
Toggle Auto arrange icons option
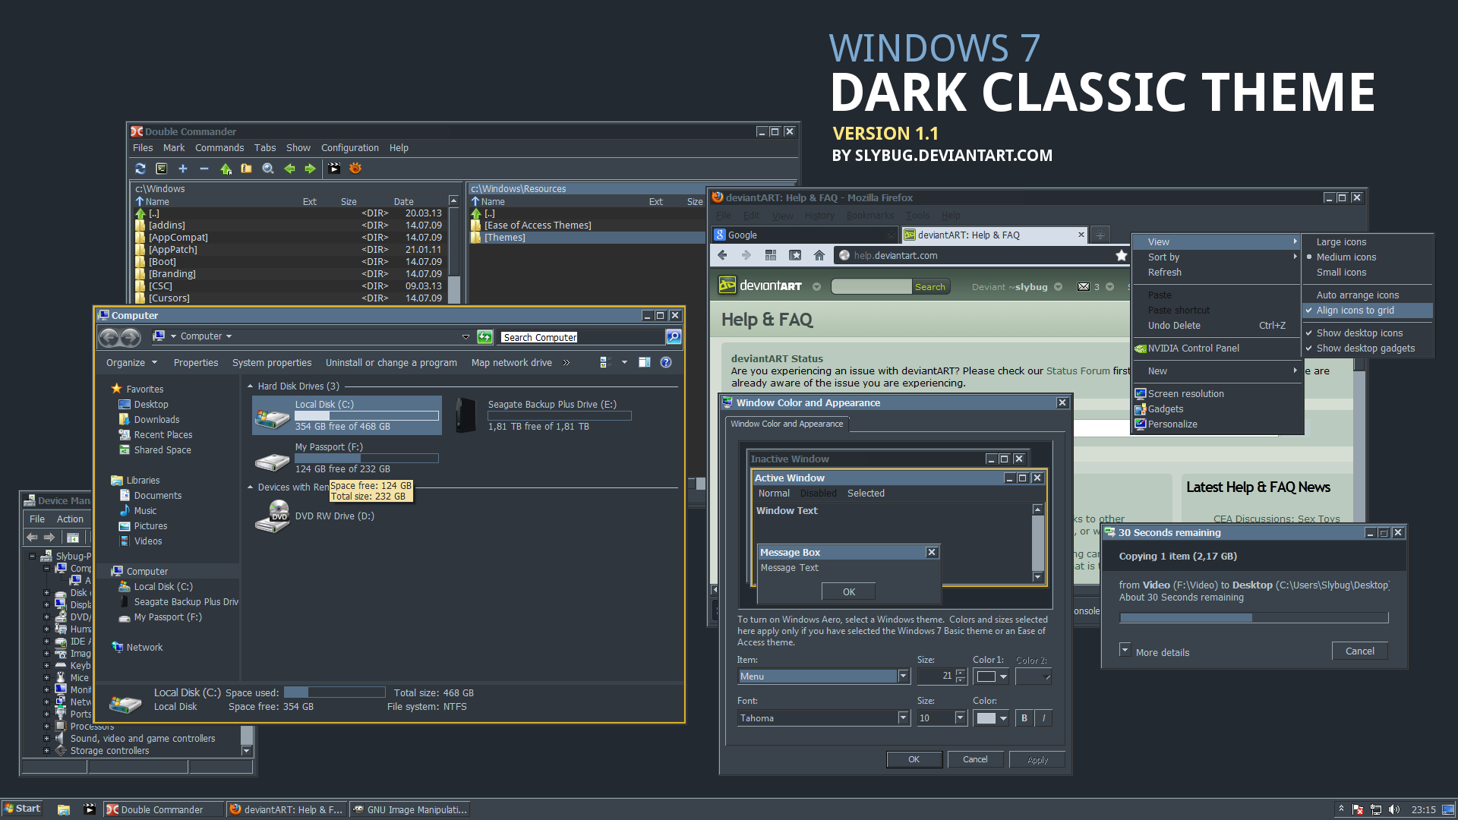[x=1368, y=295]
